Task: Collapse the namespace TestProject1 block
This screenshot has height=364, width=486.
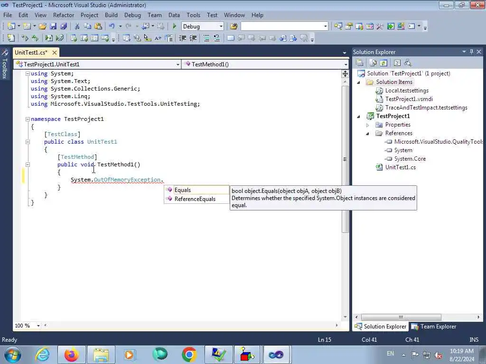Action: 28,119
